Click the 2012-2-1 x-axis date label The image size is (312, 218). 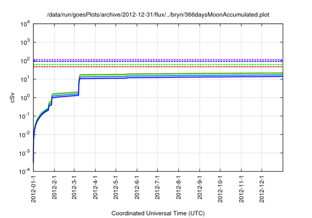coord(54,187)
